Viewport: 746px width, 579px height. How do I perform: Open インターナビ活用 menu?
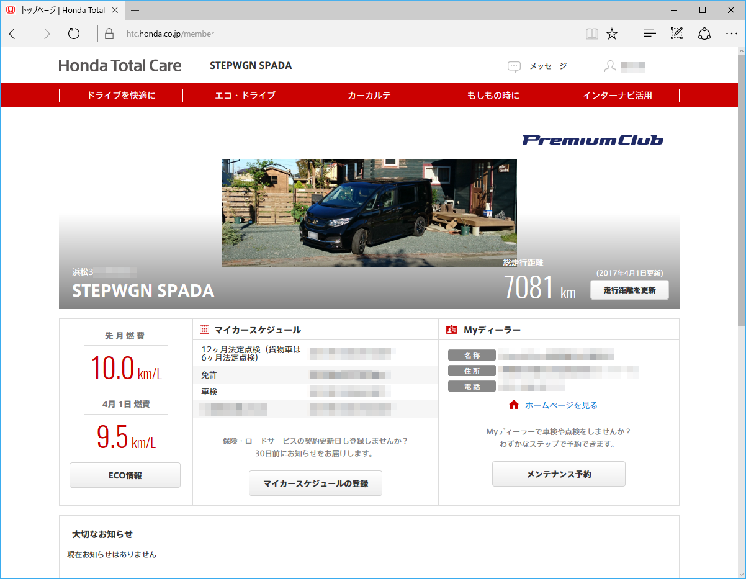pyautogui.click(x=618, y=96)
